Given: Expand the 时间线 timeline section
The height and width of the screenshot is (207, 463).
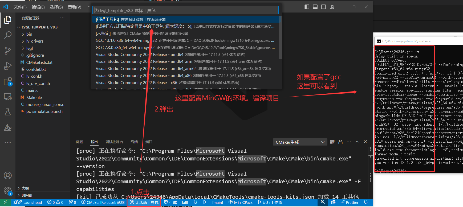Looking at the screenshot, I should click(x=43, y=195).
